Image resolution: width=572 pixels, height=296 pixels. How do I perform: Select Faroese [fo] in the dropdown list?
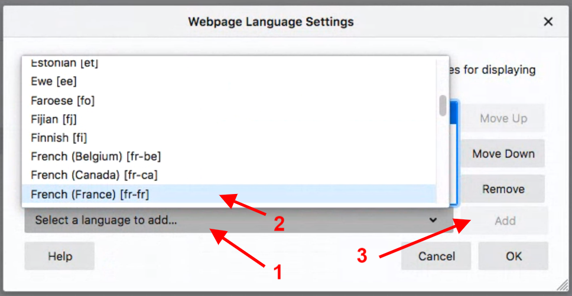pos(63,100)
